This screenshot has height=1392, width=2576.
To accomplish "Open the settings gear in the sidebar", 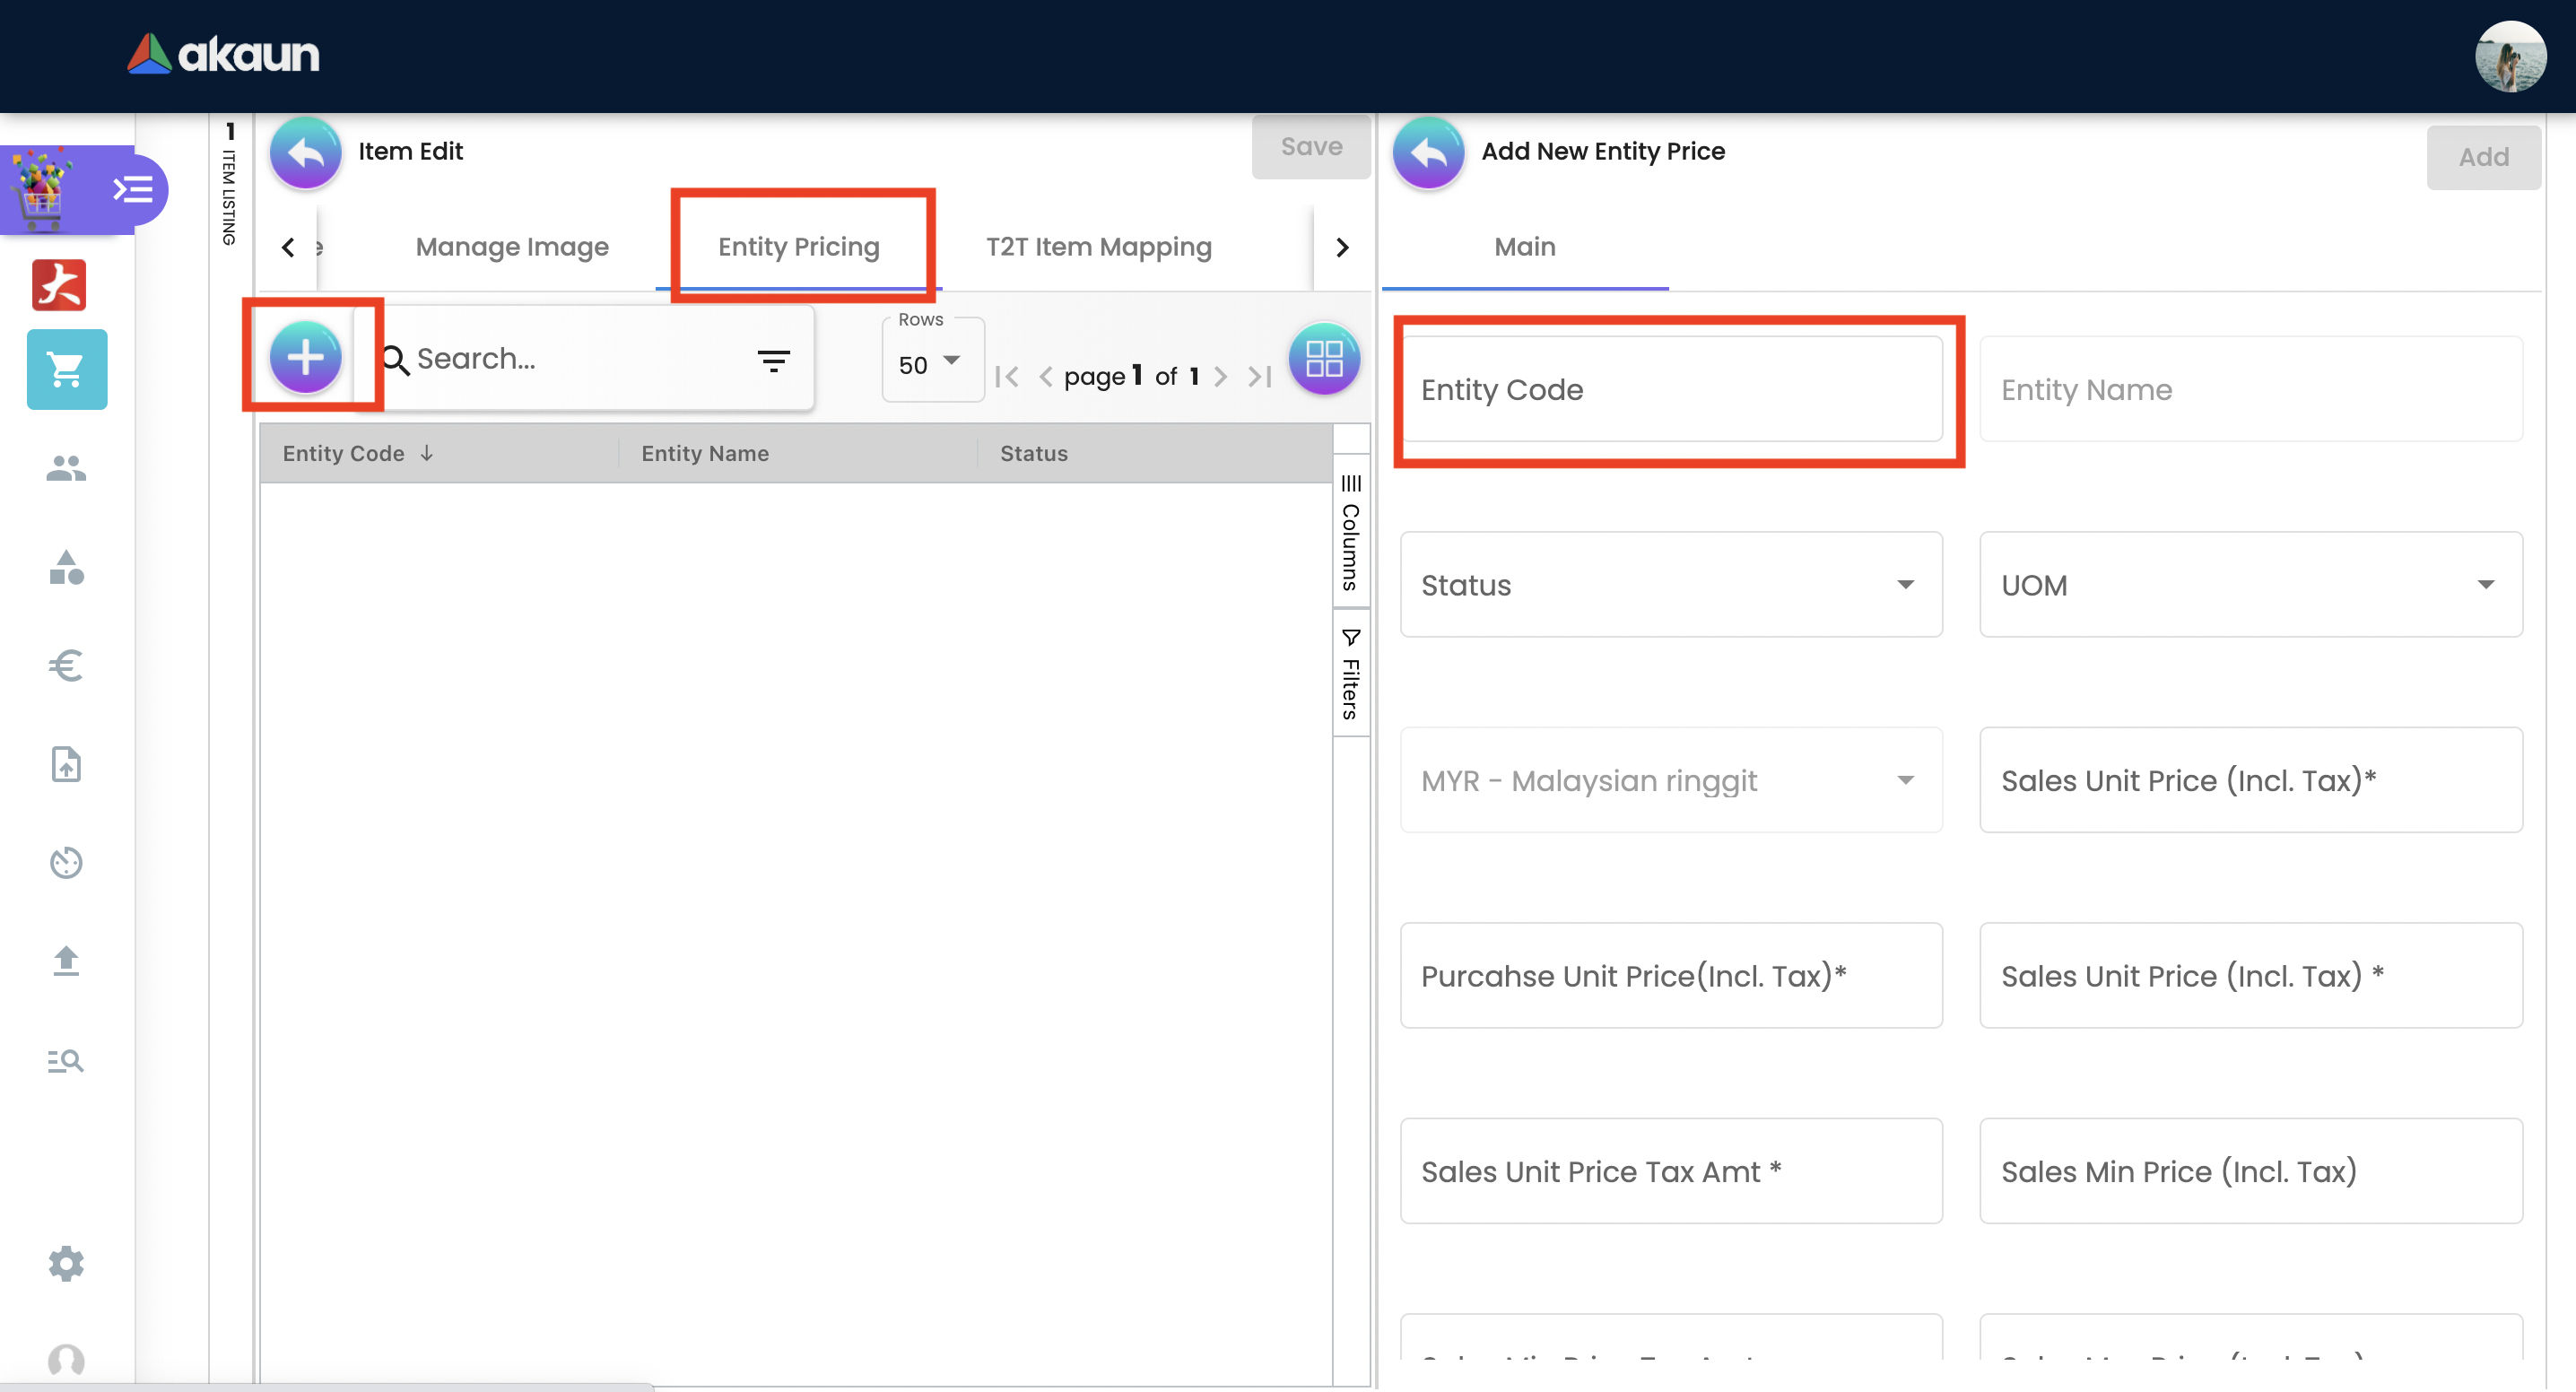I will (x=67, y=1264).
